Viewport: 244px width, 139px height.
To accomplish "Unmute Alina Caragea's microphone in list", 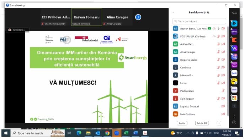I will point(218,52).
